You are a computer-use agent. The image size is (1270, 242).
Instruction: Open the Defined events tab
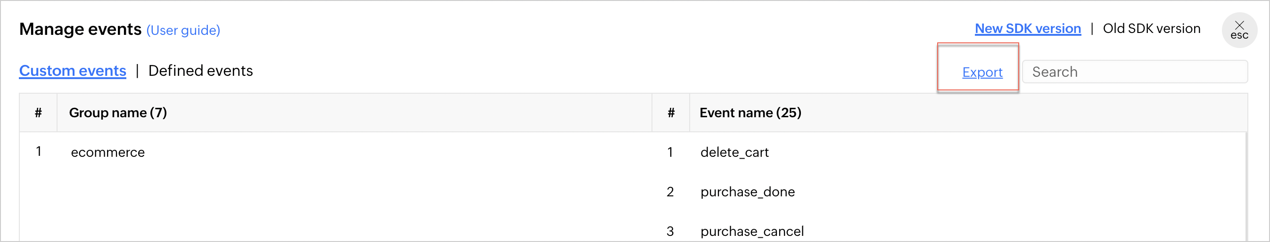pyautogui.click(x=200, y=71)
